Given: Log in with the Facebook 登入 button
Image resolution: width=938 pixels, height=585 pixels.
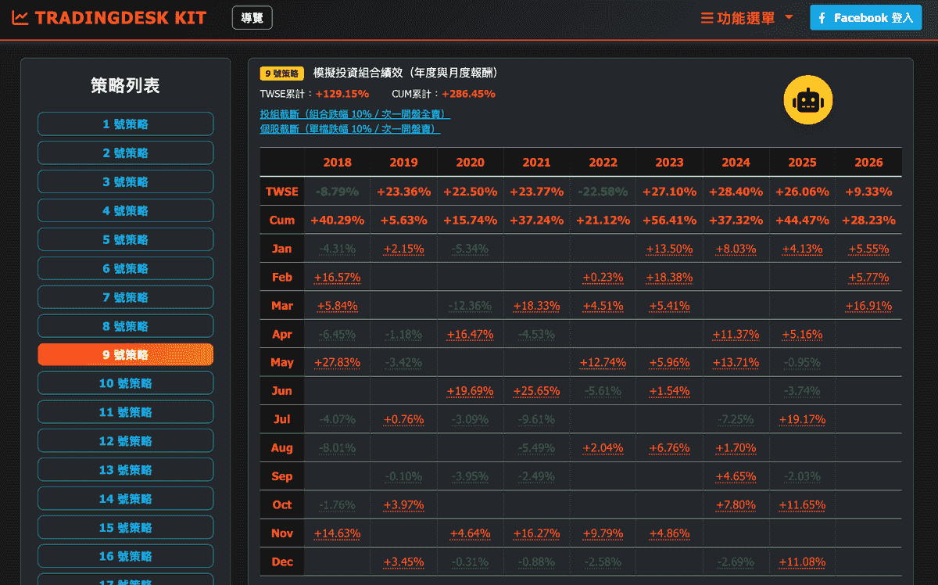Looking at the screenshot, I should (866, 17).
